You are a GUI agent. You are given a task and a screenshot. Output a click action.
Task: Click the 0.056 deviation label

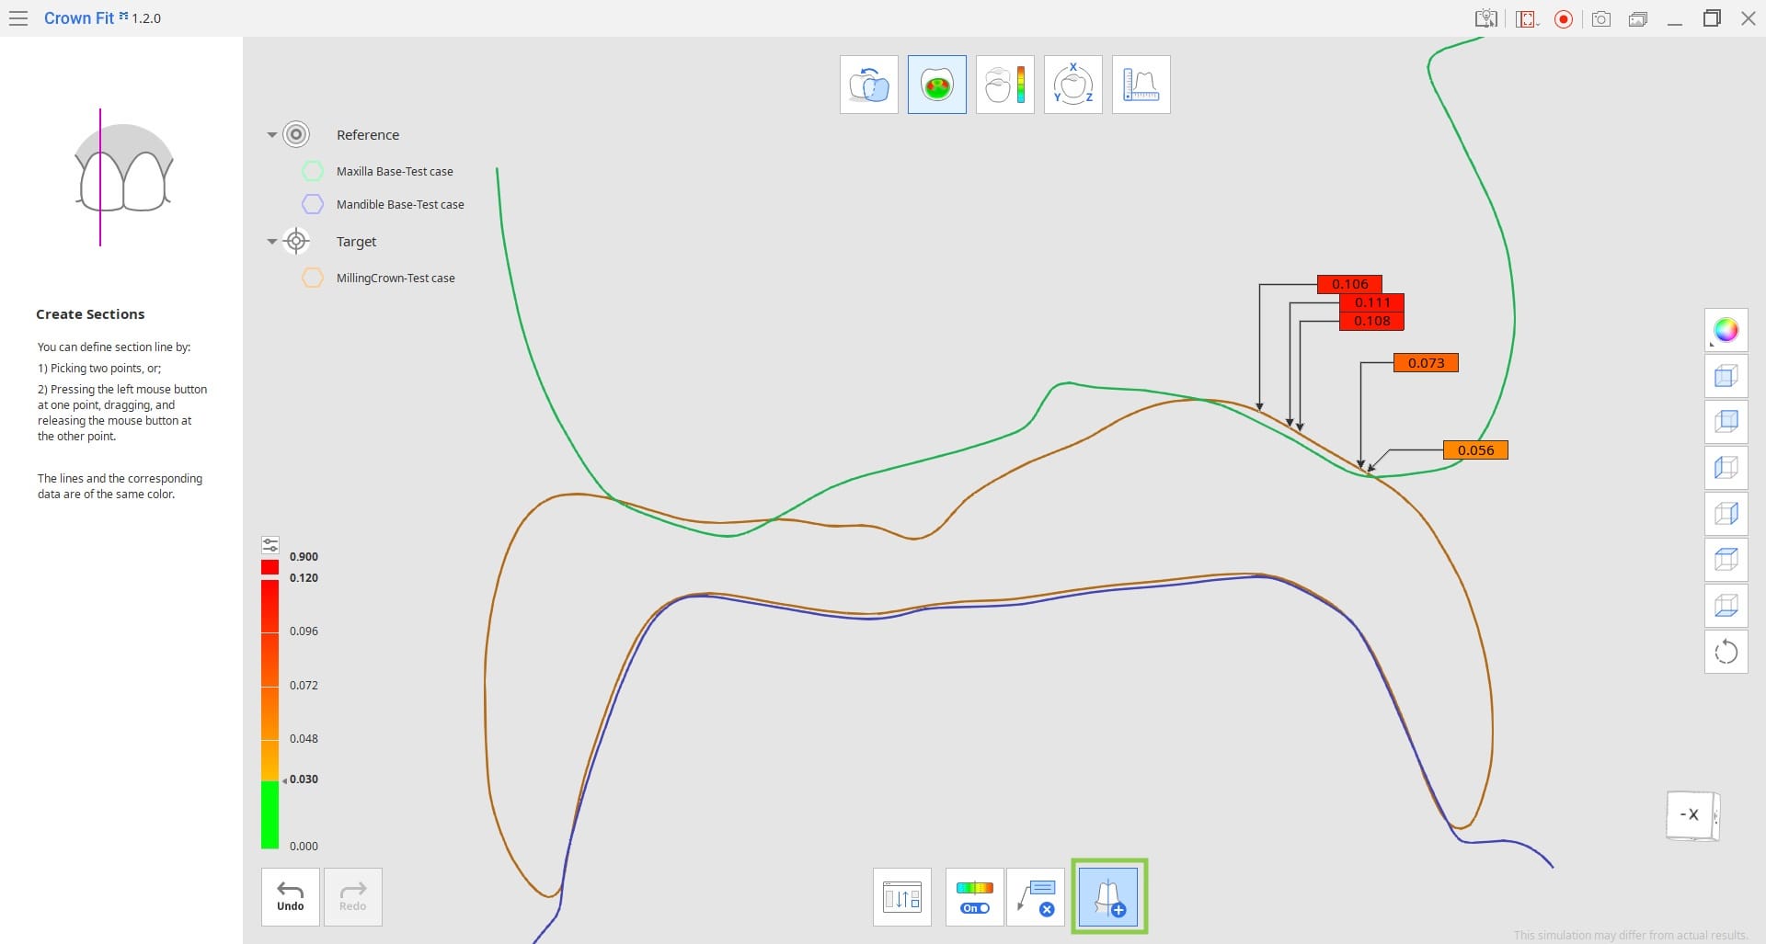tap(1476, 450)
